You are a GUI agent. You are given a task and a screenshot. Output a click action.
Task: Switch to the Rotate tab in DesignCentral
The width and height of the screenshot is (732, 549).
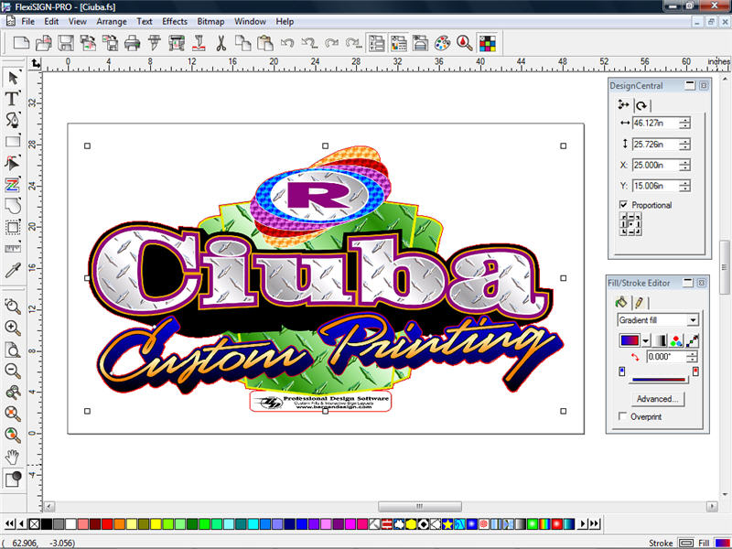coord(641,105)
